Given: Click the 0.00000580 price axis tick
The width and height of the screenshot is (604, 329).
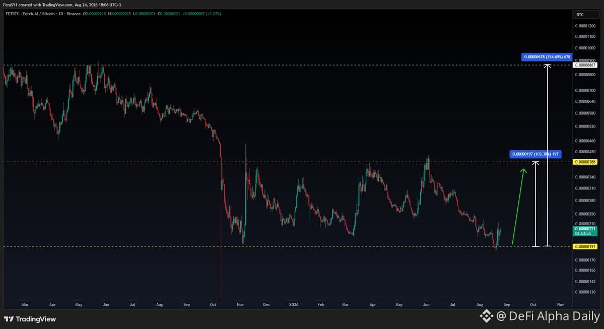Looking at the screenshot, I should click(x=585, y=113).
